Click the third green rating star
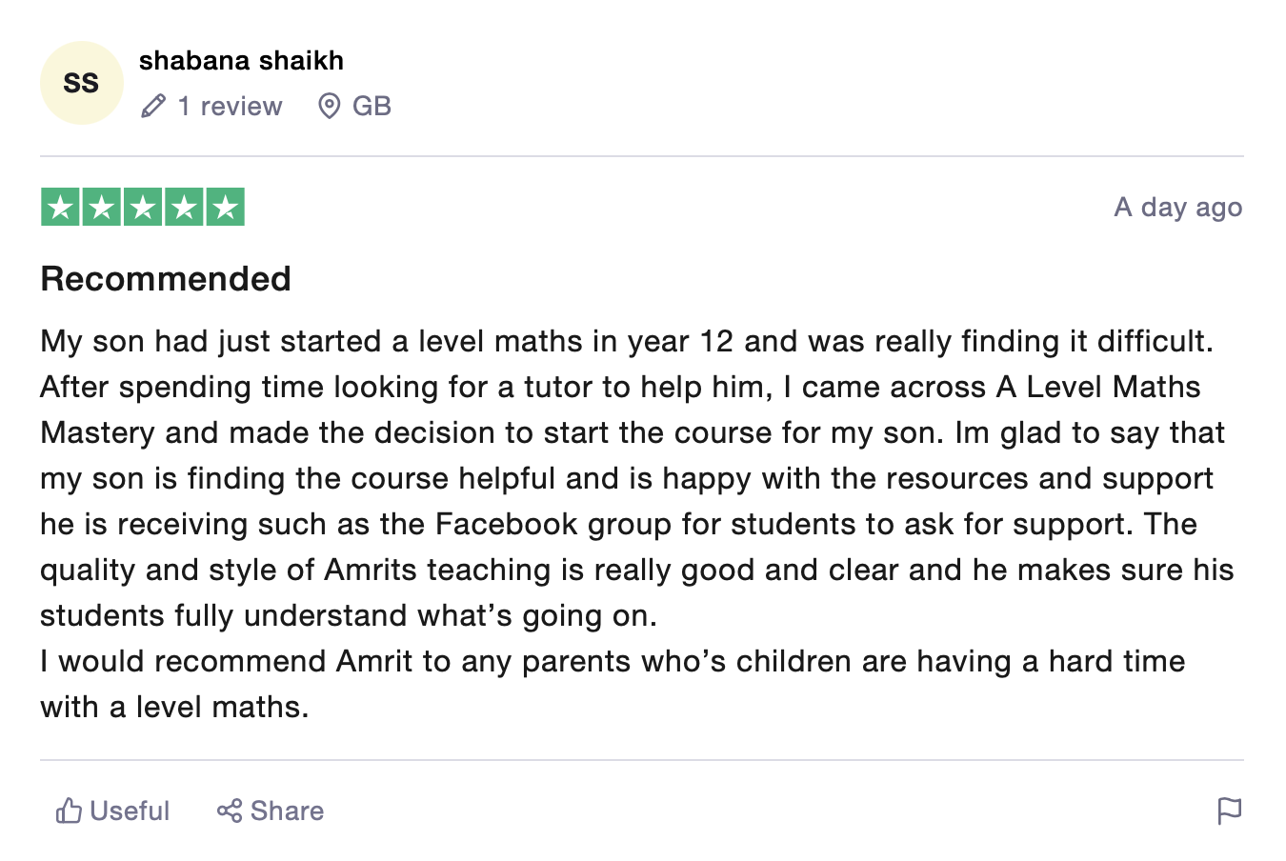The height and width of the screenshot is (861, 1286). [x=143, y=207]
